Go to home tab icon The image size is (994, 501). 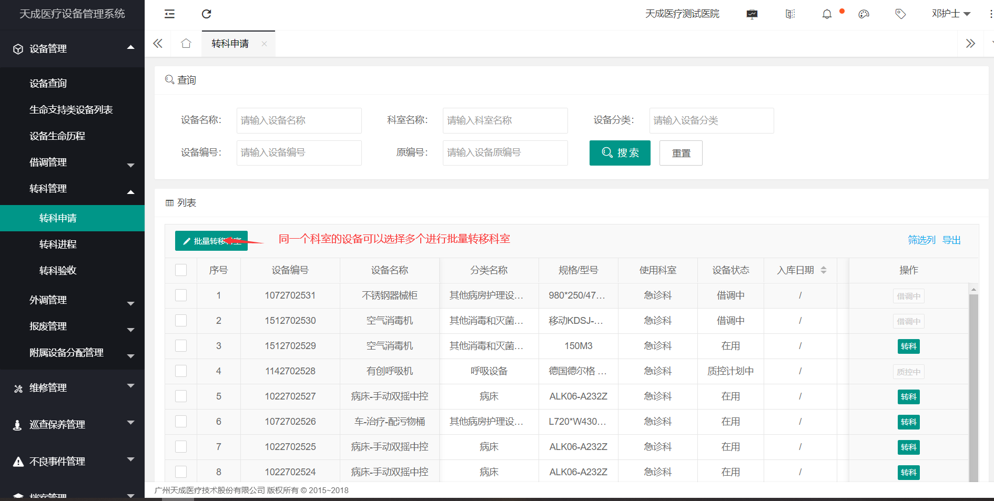coord(186,44)
